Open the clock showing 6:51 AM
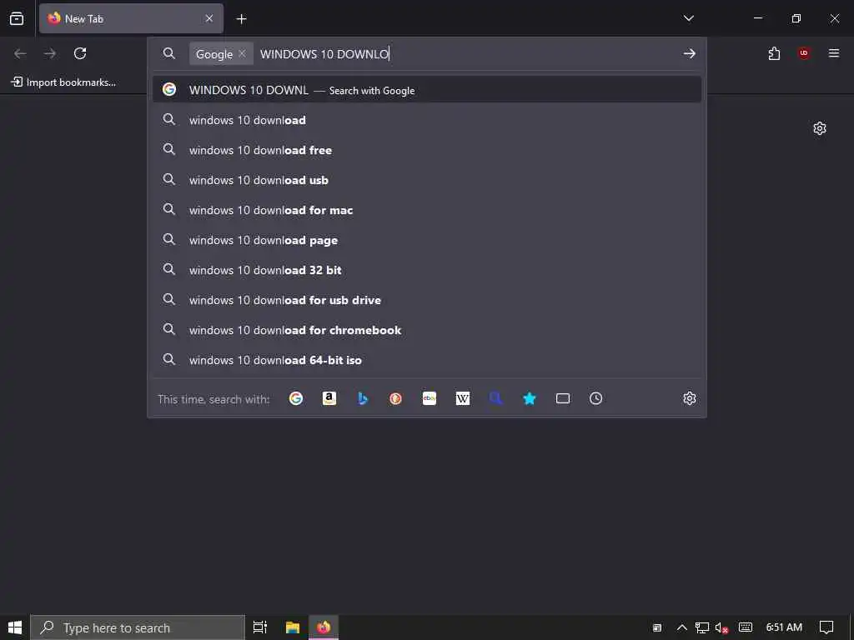Viewport: 854px width, 640px height. coord(784,627)
